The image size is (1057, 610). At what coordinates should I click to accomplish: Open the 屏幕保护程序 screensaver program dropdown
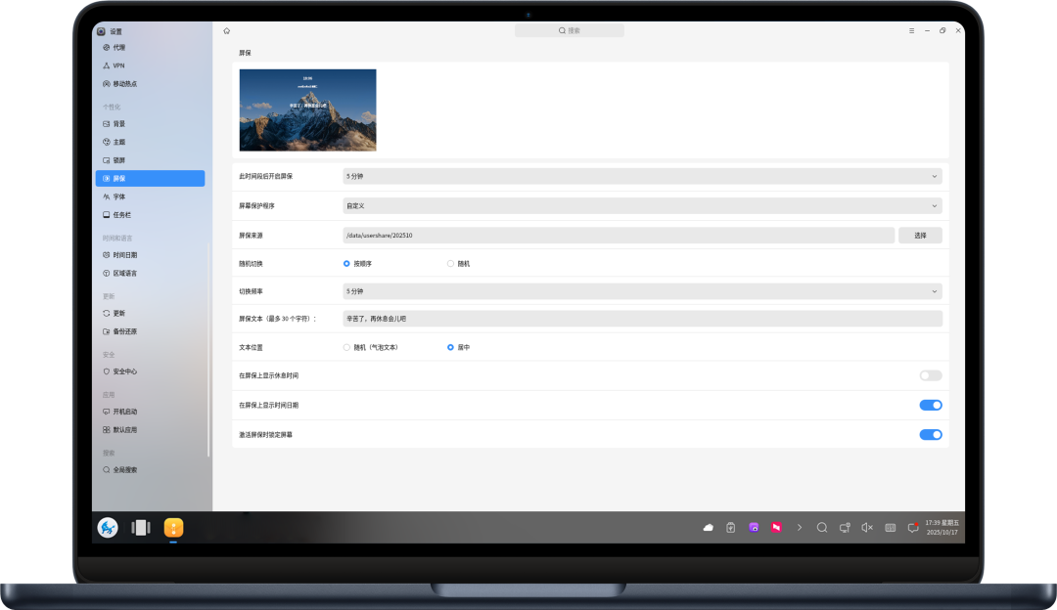(641, 206)
